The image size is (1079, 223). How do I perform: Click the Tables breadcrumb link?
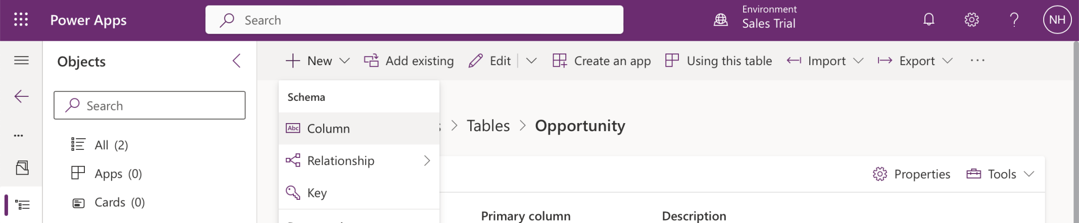point(488,126)
